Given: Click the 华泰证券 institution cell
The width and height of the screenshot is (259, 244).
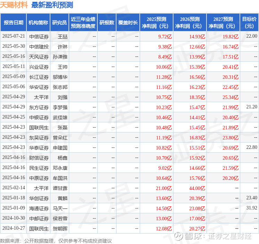Looking at the screenshot, I should click(39, 148).
